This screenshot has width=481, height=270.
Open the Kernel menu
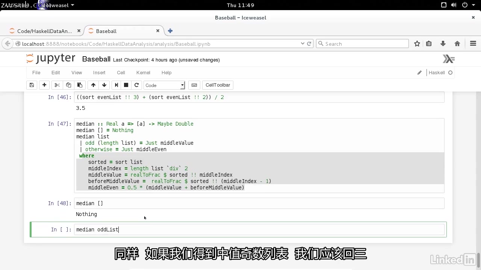(143, 72)
